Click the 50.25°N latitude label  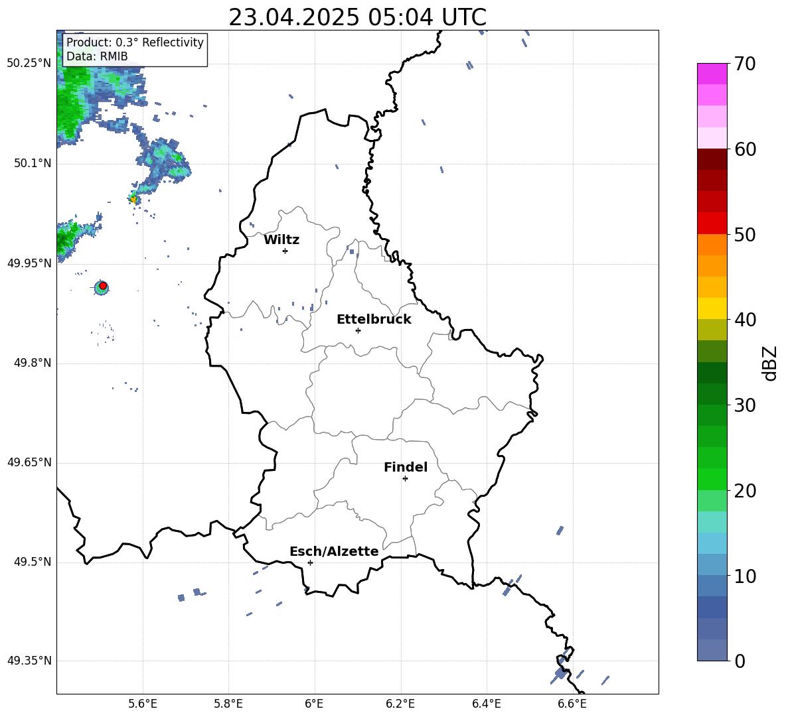pyautogui.click(x=29, y=64)
